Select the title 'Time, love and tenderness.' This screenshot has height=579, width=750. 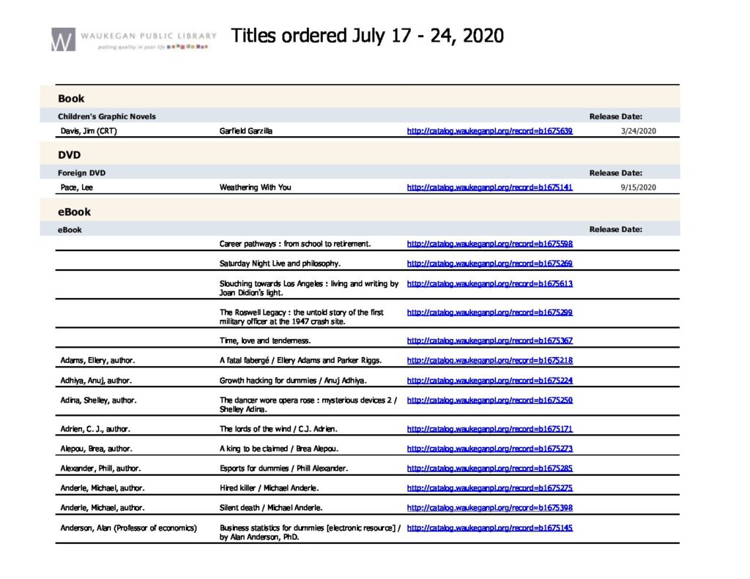pos(265,340)
